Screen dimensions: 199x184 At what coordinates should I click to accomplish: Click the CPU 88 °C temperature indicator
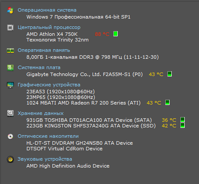tap(102, 34)
